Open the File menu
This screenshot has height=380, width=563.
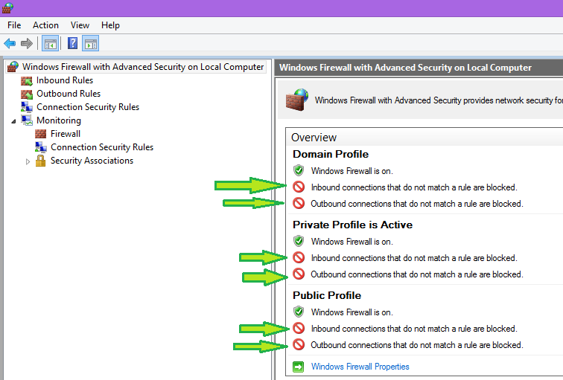pos(14,25)
